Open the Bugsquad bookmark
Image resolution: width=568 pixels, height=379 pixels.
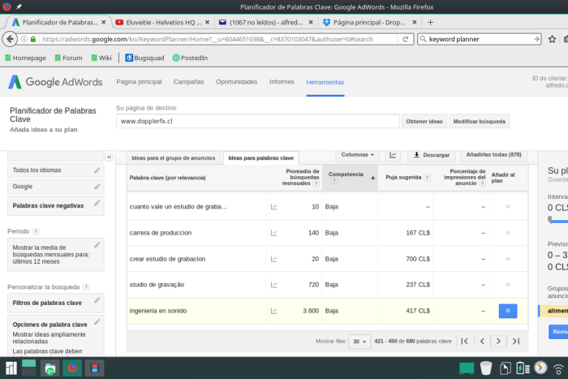coord(144,58)
